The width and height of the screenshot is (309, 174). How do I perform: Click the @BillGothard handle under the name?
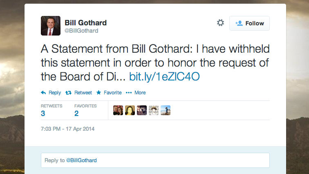81,31
